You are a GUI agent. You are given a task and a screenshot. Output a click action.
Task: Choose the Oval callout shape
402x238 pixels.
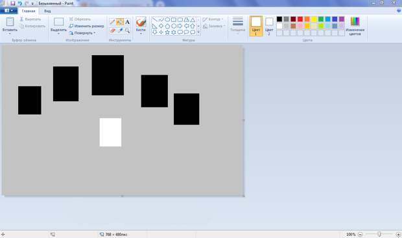[186, 32]
